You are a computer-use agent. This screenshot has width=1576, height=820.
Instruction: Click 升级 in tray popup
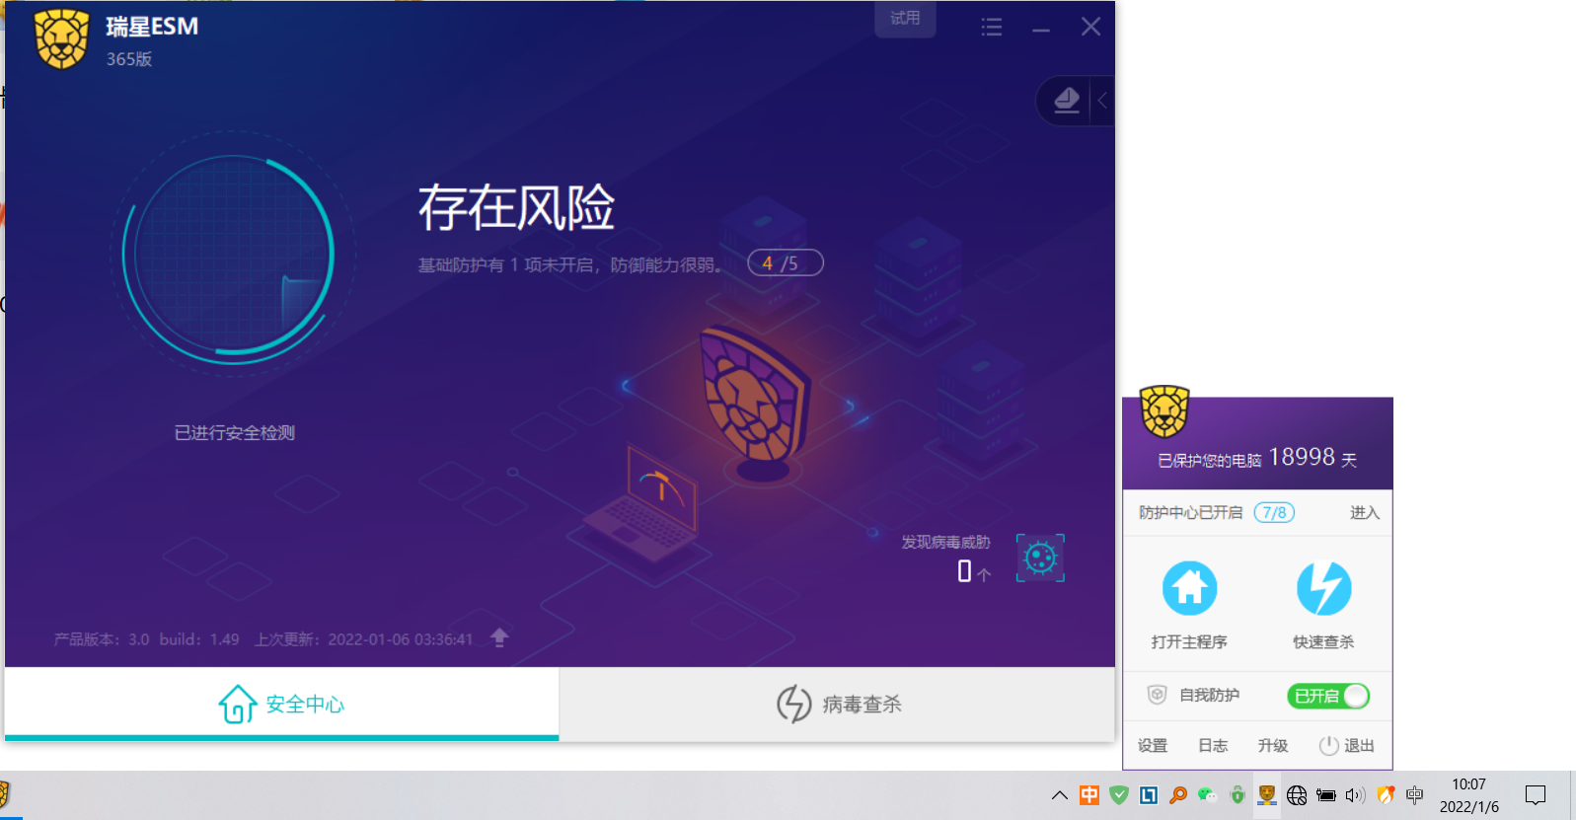pyautogui.click(x=1273, y=746)
